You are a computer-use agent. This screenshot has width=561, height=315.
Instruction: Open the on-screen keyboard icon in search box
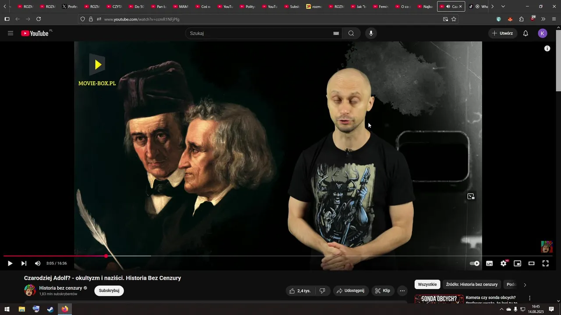click(336, 33)
